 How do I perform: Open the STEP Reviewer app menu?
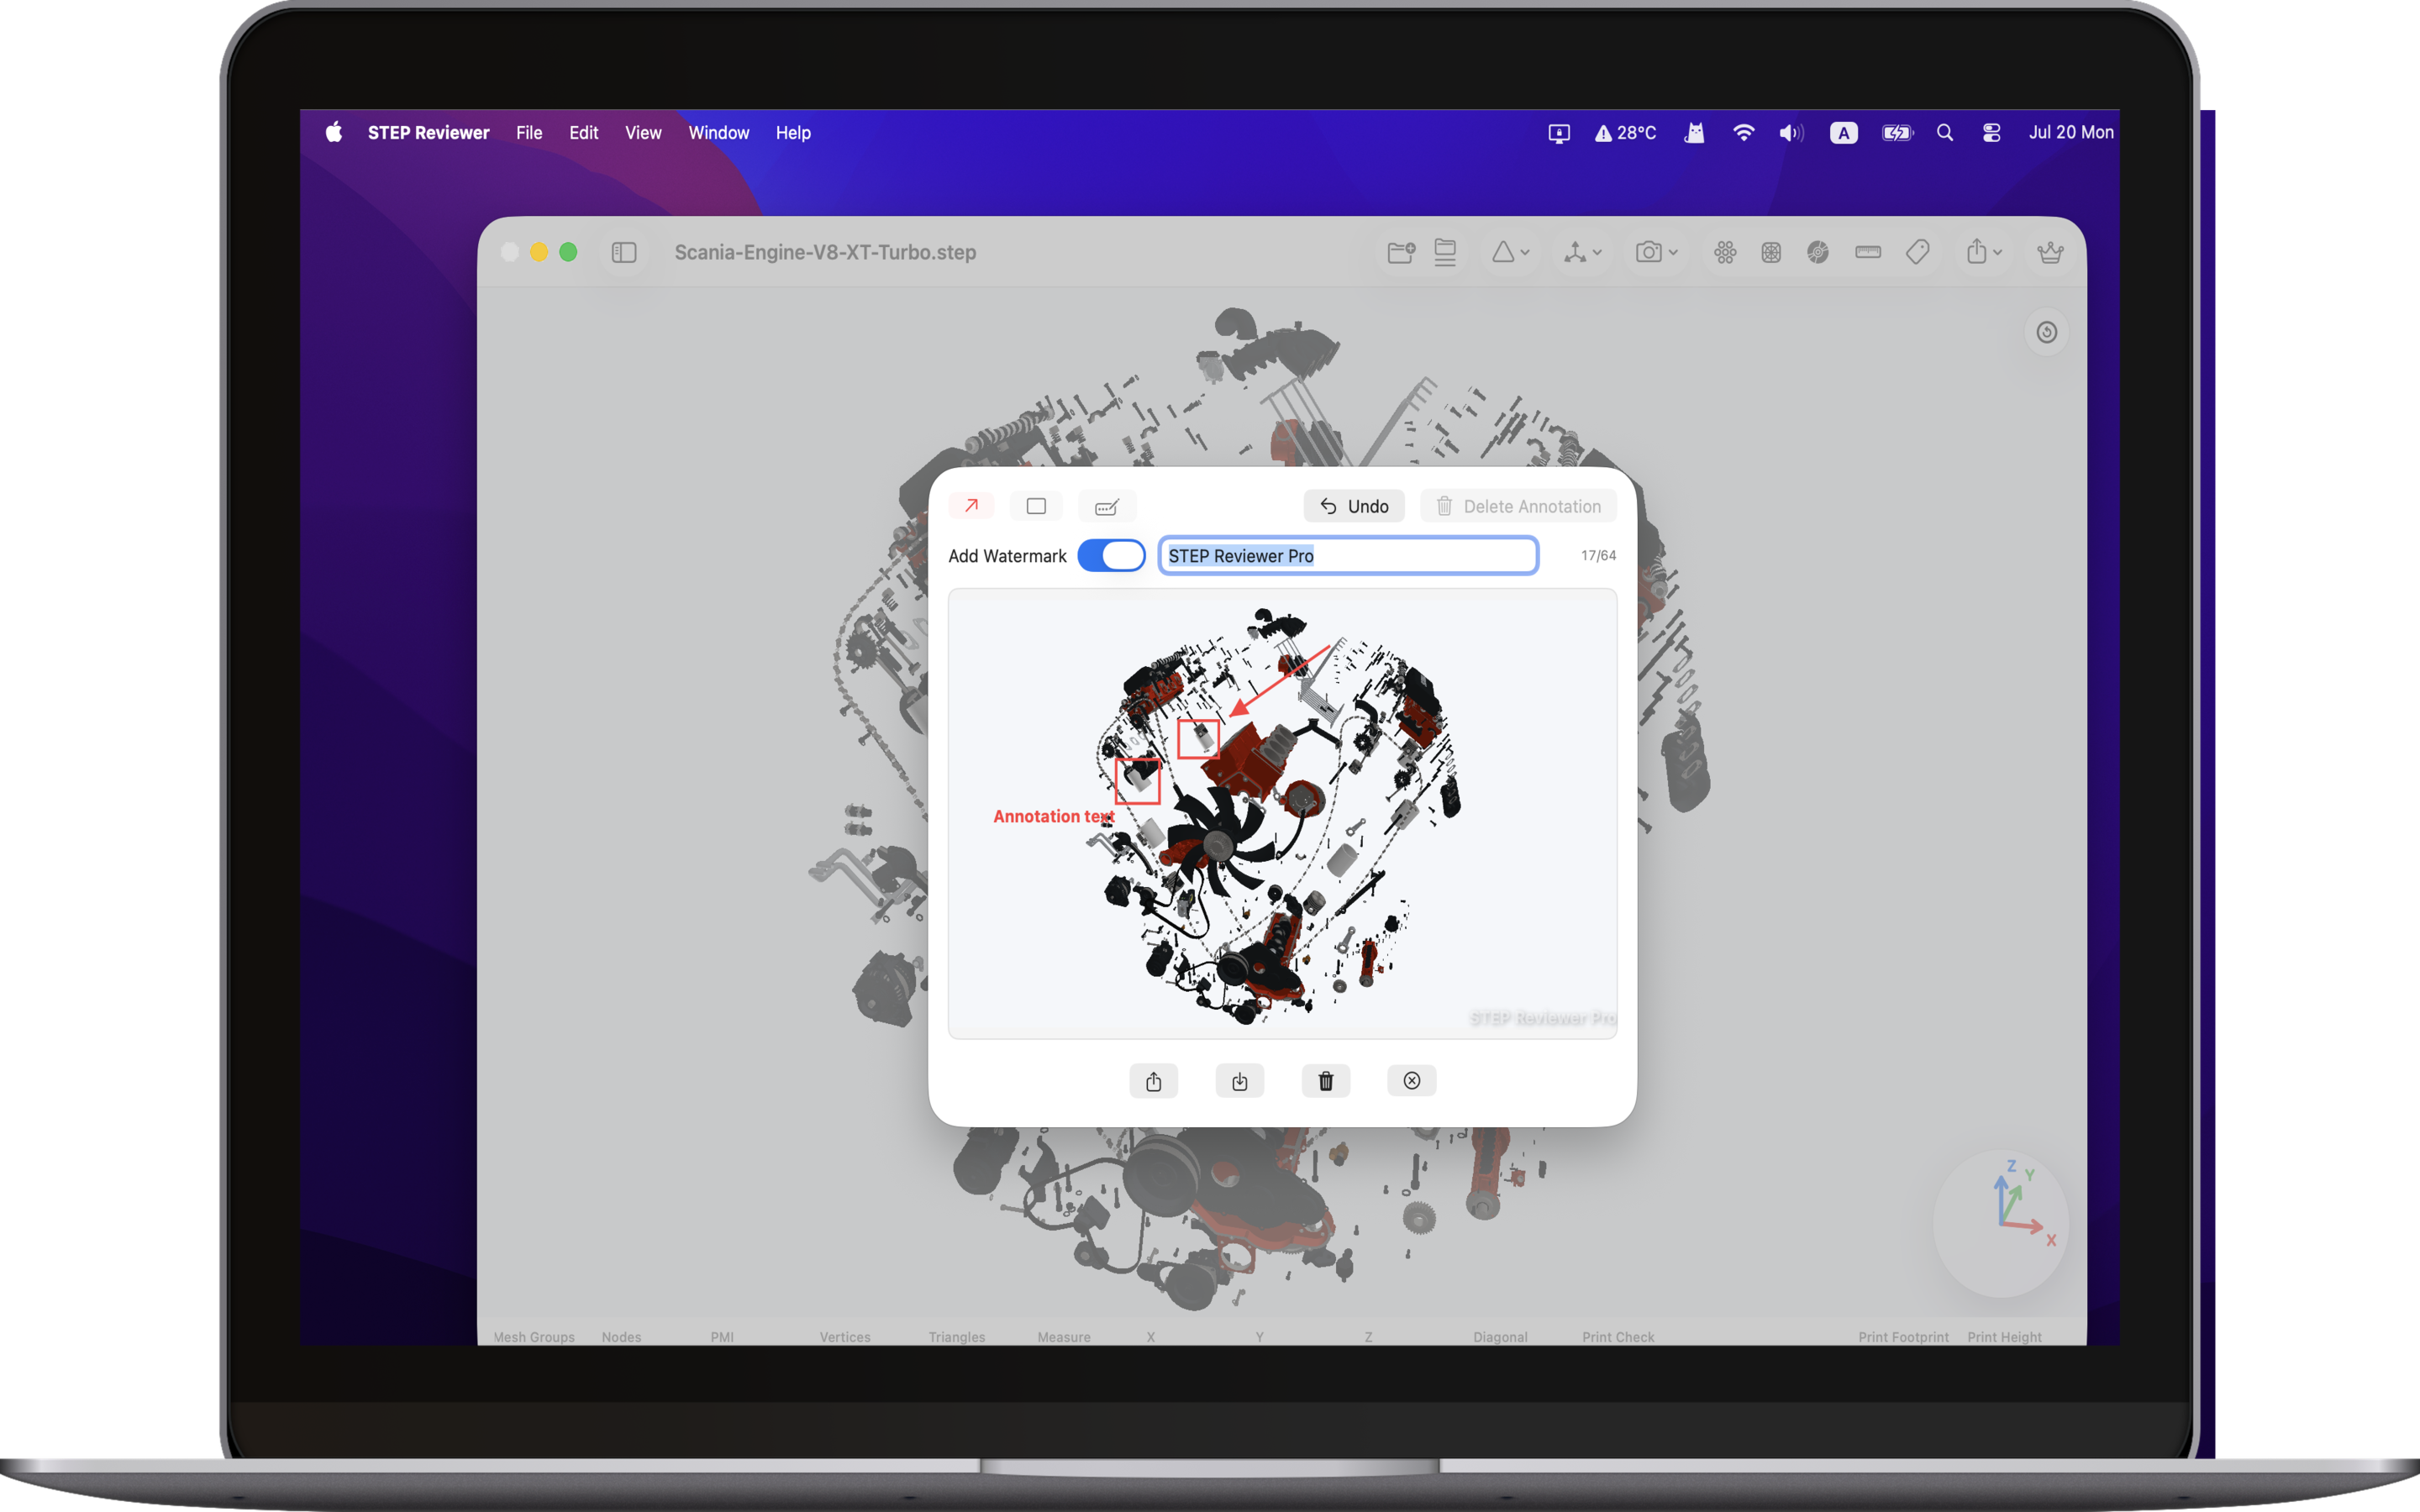(x=428, y=132)
